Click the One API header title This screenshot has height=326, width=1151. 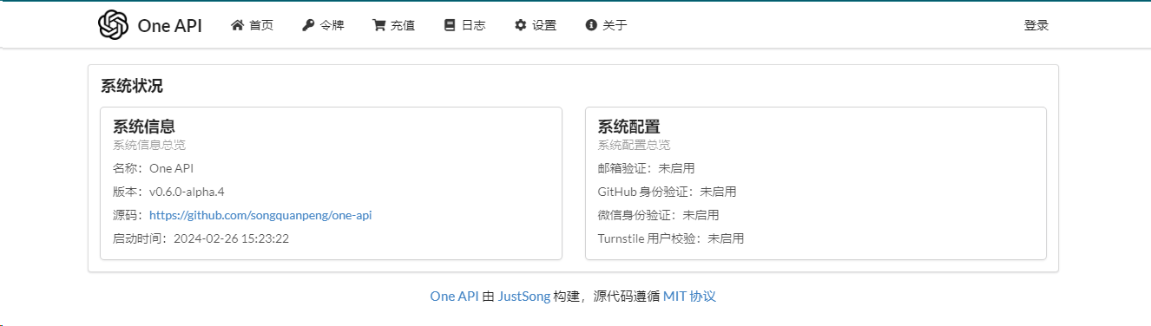pyautogui.click(x=170, y=26)
